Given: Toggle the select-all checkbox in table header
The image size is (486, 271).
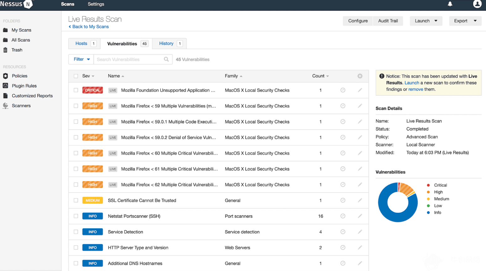Looking at the screenshot, I should (76, 76).
